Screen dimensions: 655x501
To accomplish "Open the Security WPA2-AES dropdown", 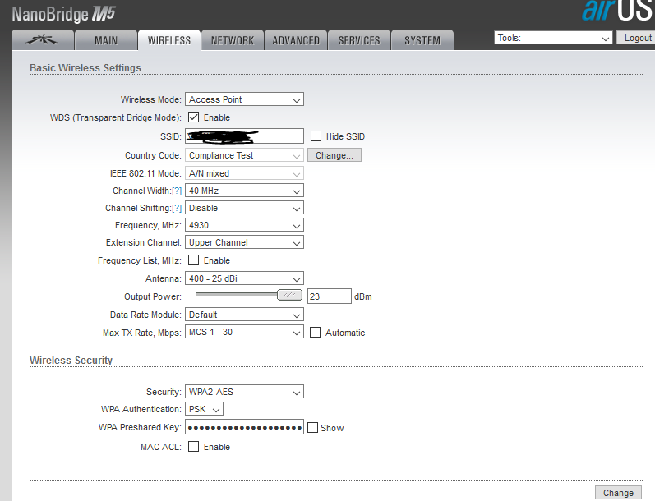I will click(x=244, y=392).
